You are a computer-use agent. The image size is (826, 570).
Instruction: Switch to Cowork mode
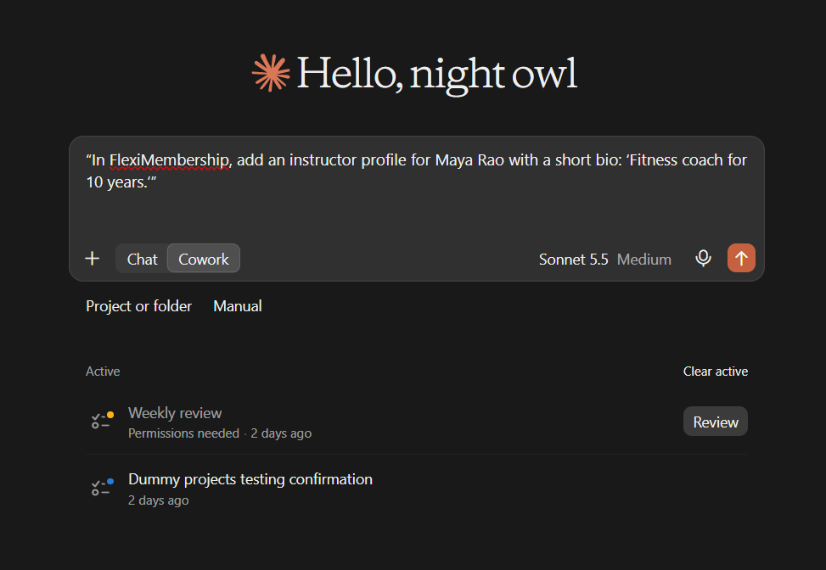pyautogui.click(x=204, y=259)
